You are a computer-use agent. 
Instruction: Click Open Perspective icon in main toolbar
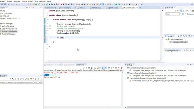[x=145, y=4]
